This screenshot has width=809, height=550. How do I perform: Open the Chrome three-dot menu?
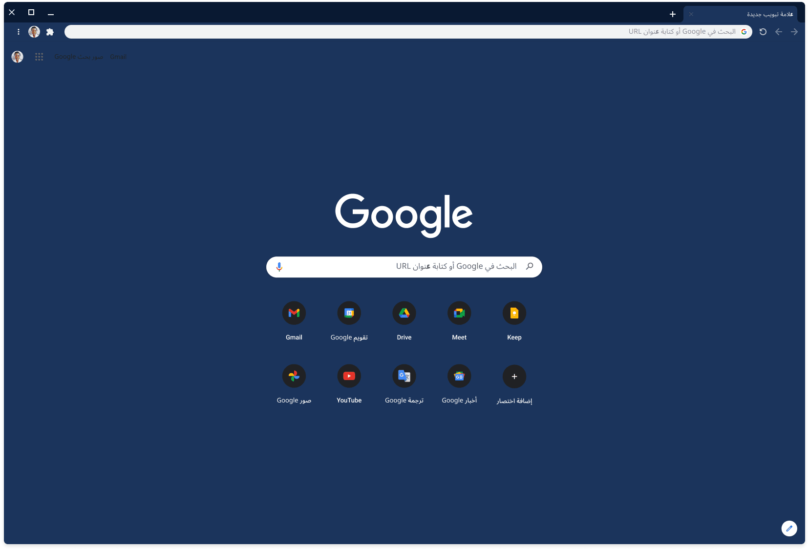[x=19, y=32]
